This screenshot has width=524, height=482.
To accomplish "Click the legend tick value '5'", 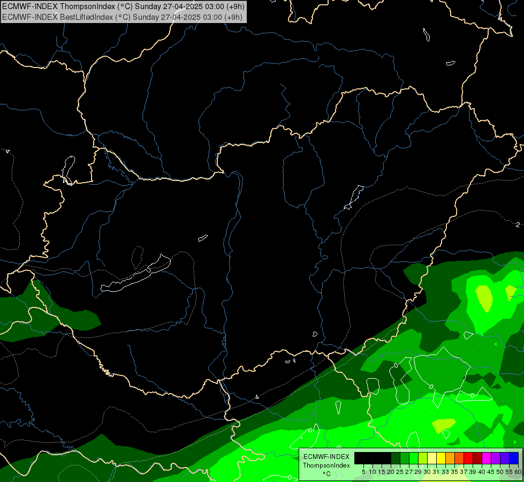I will (x=363, y=472).
